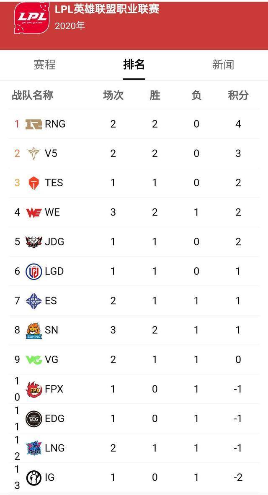Screen dimensions: 268x495
Task: Click the VG team logo
Action: point(33,360)
